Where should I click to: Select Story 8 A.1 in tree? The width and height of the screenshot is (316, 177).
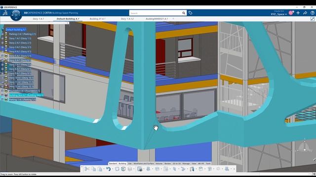point(20,69)
